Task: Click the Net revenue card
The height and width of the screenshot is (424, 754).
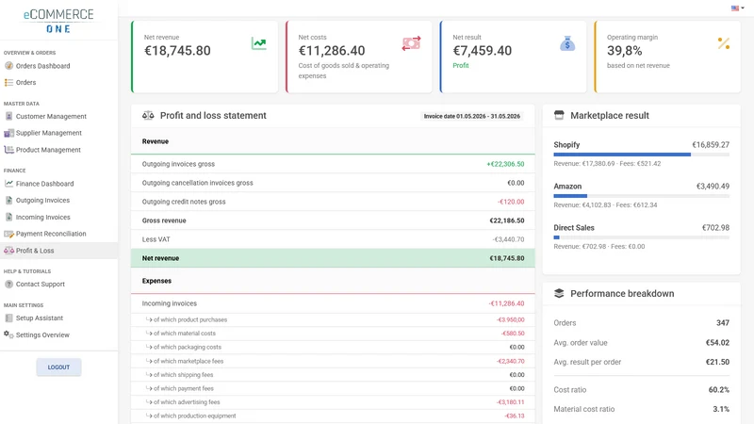Action: pyautogui.click(x=205, y=57)
